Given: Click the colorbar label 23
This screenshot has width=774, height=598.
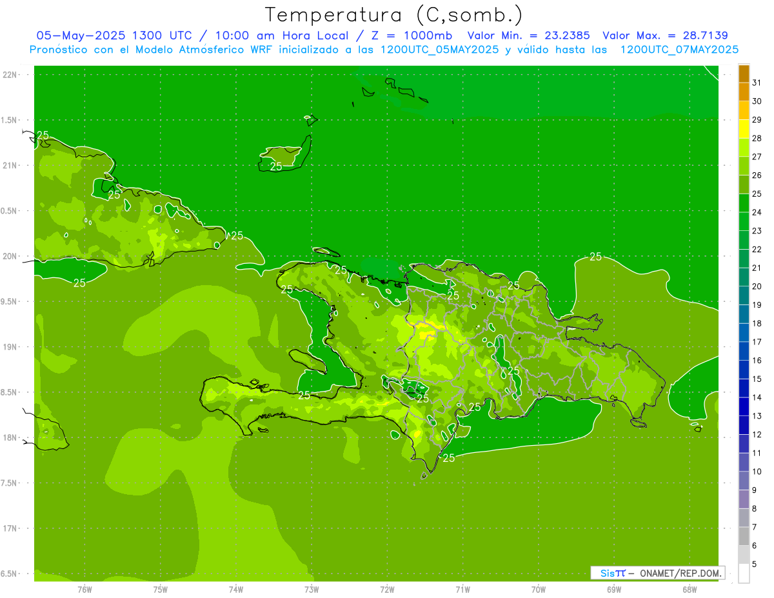Looking at the screenshot, I should [757, 231].
